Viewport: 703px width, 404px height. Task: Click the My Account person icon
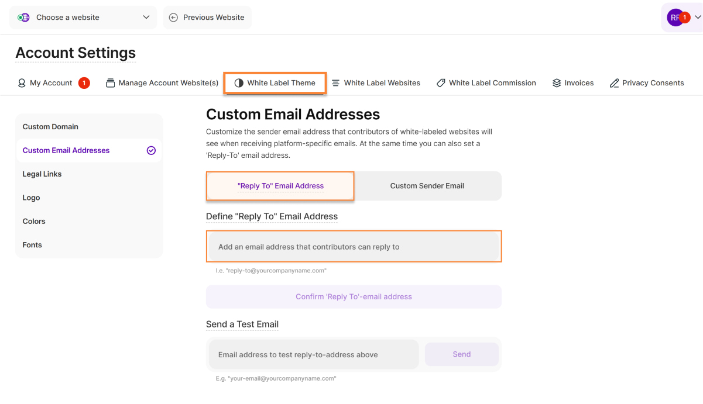[22, 83]
